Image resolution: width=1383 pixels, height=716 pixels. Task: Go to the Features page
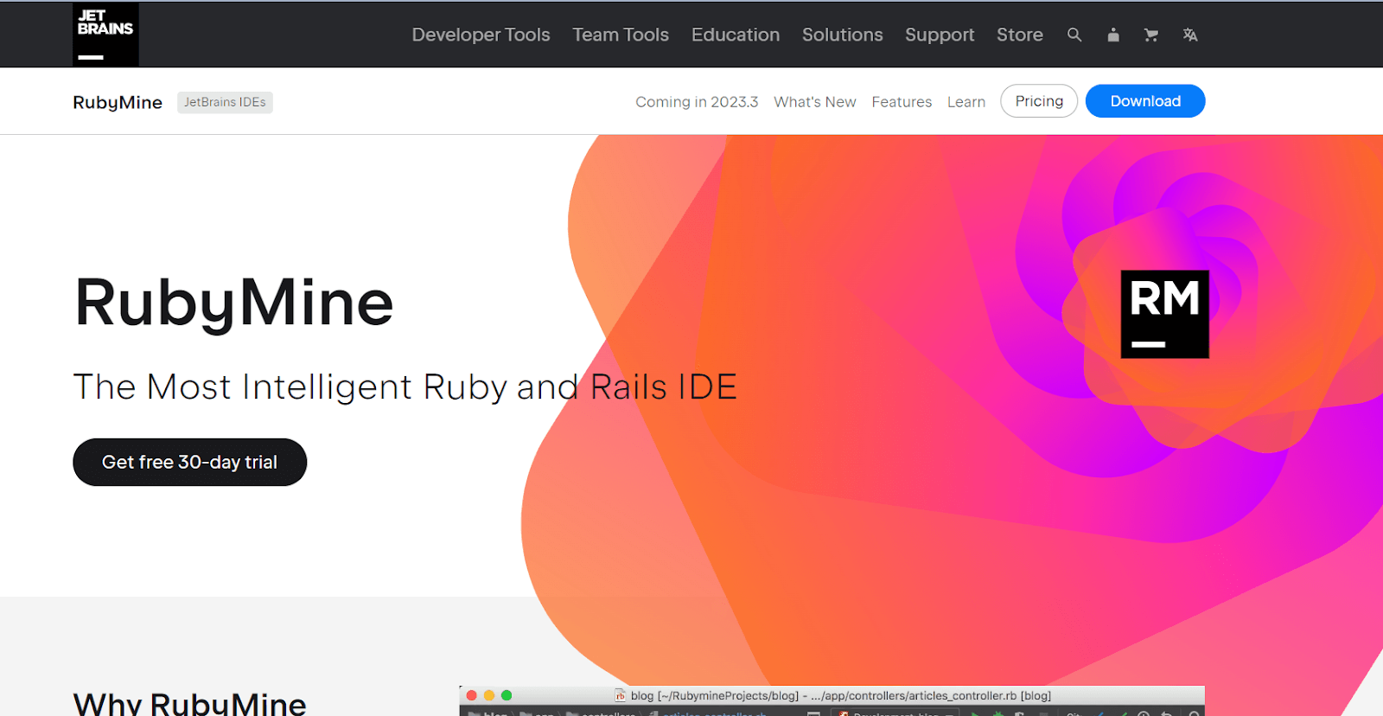pos(902,102)
